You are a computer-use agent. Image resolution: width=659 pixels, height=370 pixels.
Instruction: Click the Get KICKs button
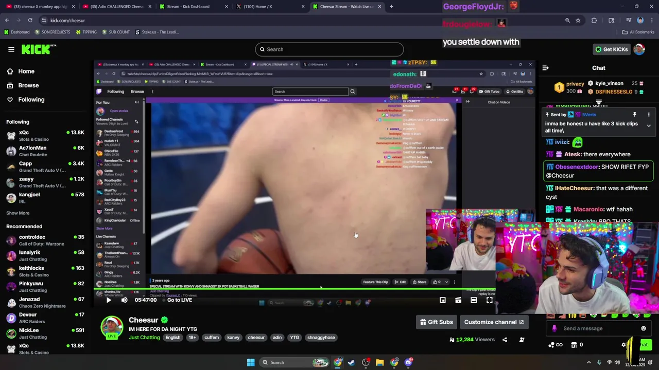(611, 49)
